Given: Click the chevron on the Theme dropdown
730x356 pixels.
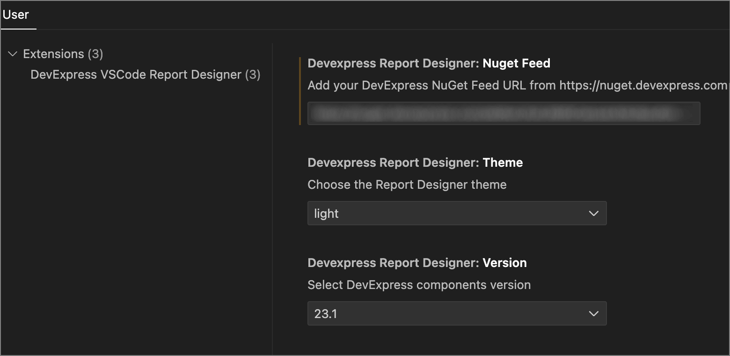Looking at the screenshot, I should pyautogui.click(x=594, y=213).
